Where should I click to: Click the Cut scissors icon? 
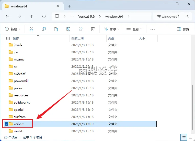pyautogui.click(x=31, y=29)
